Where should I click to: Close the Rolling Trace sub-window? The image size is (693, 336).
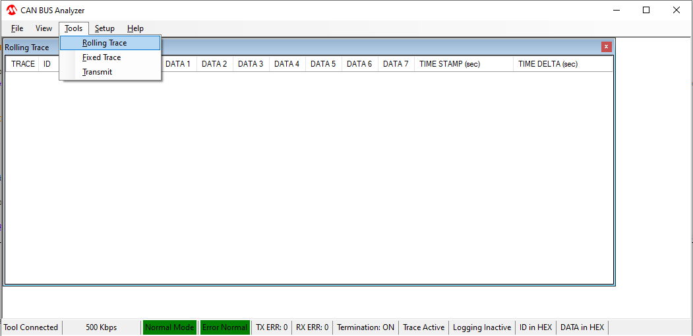607,46
